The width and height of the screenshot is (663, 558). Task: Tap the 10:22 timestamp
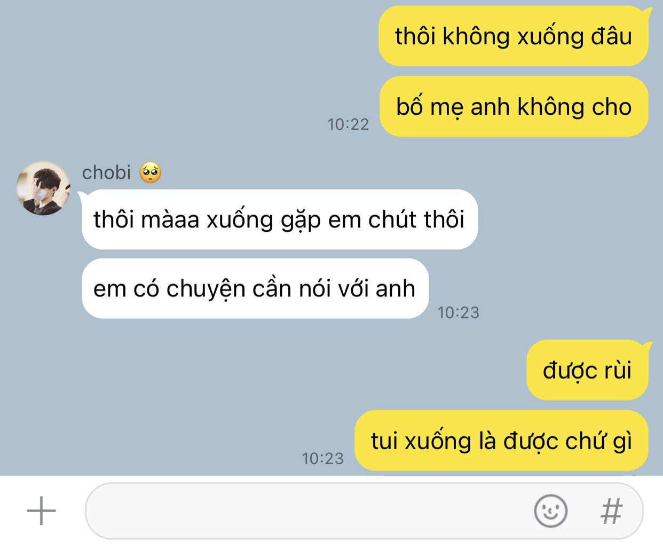(x=348, y=124)
